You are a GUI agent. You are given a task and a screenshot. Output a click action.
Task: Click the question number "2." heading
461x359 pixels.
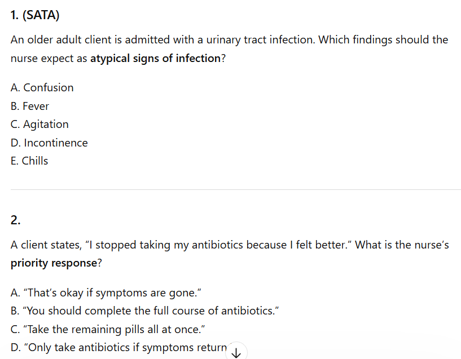pos(16,220)
